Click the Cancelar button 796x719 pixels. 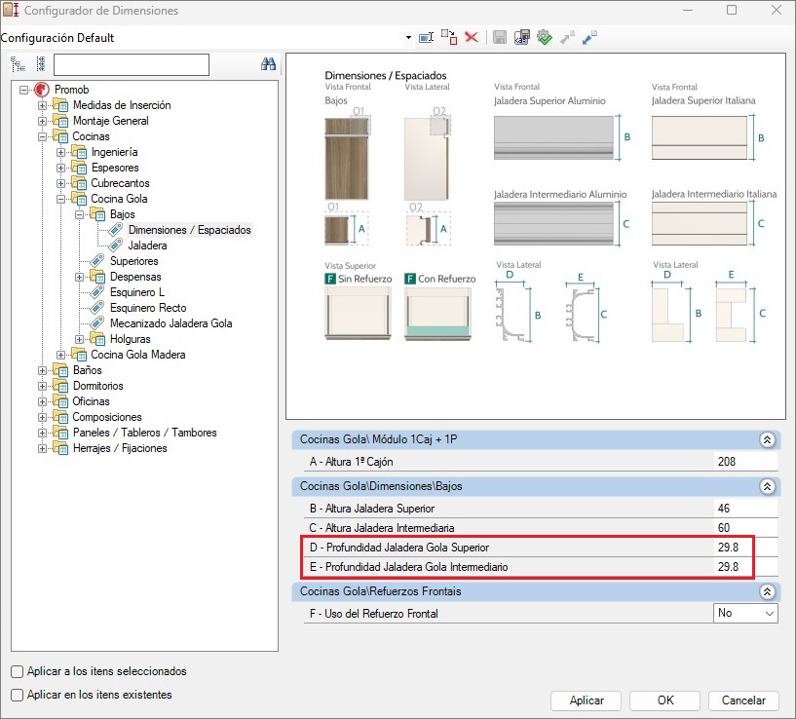tap(743, 700)
